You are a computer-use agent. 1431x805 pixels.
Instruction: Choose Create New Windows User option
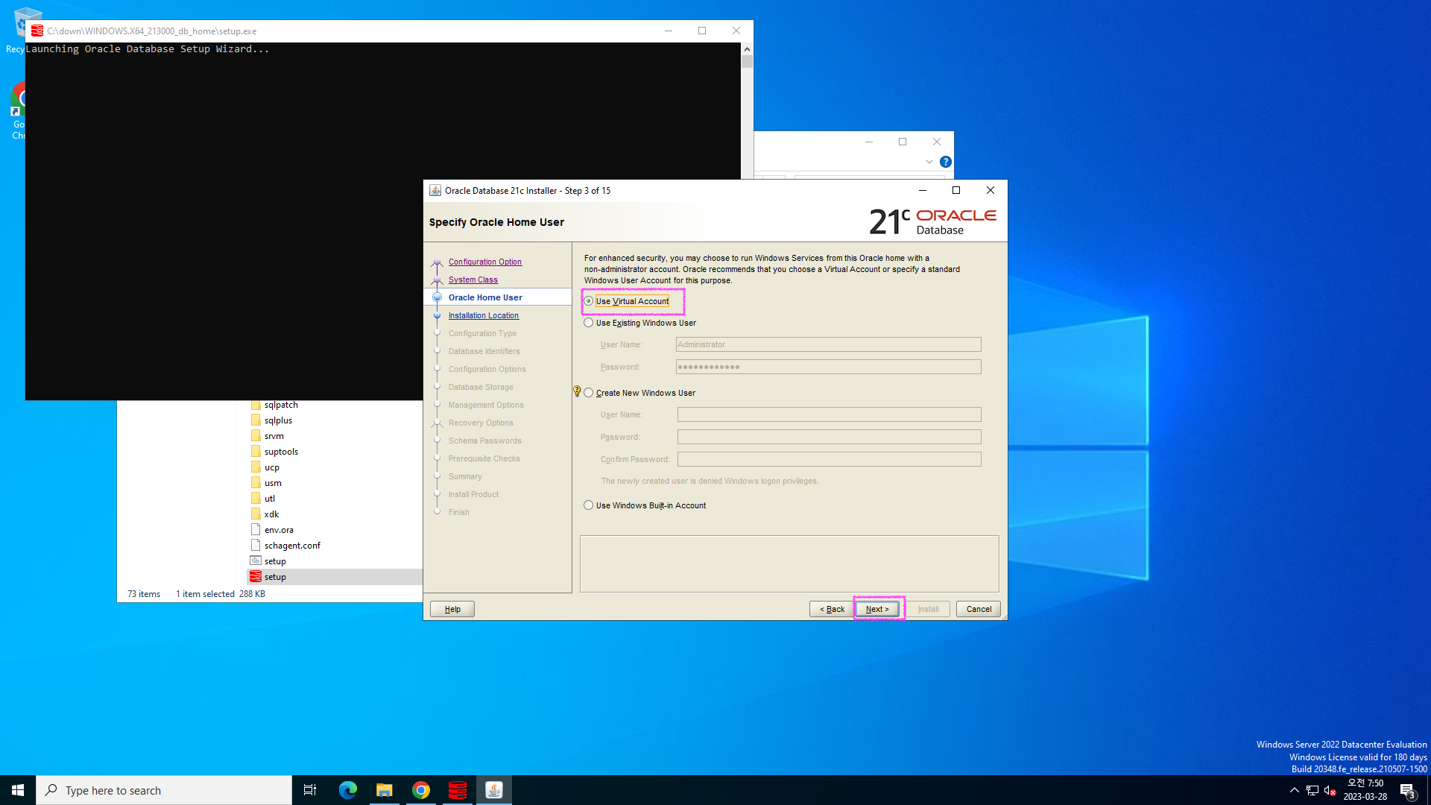point(589,393)
